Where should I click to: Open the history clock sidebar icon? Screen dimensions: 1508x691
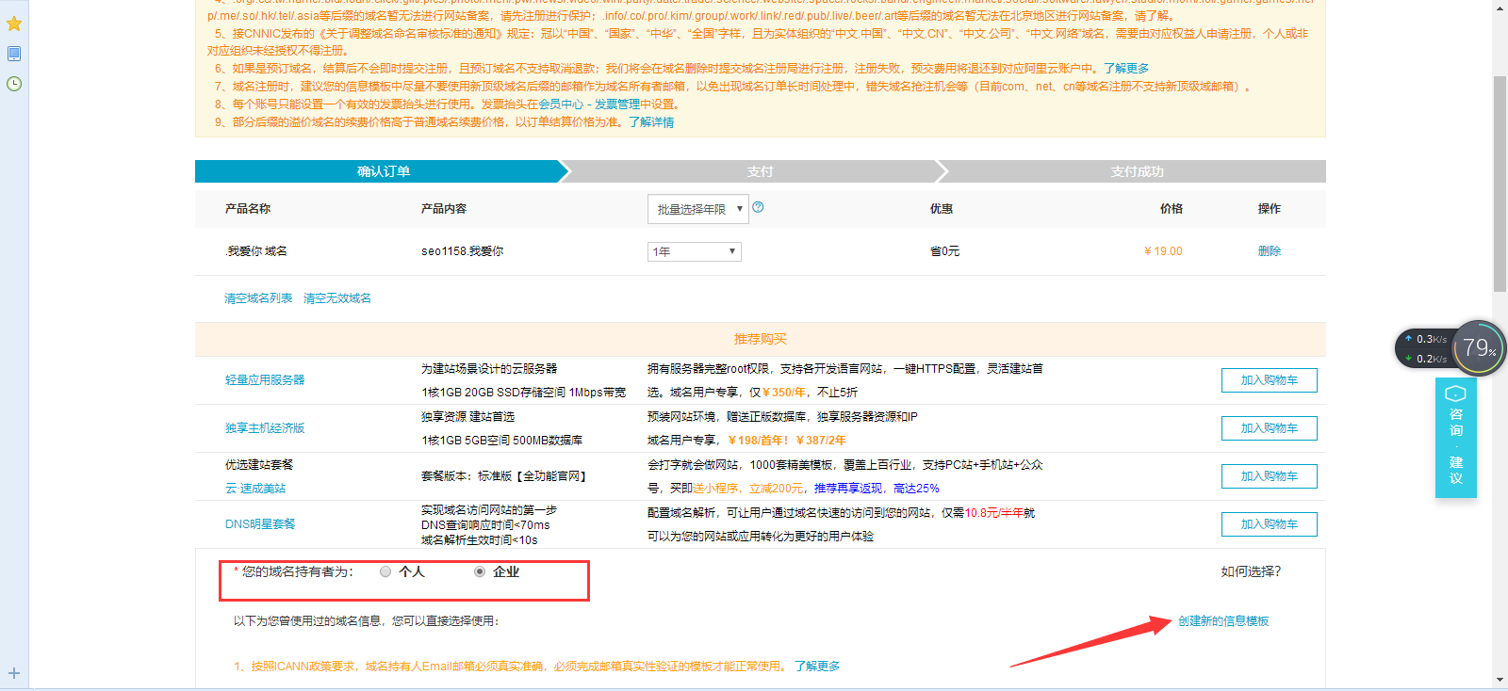(x=14, y=84)
